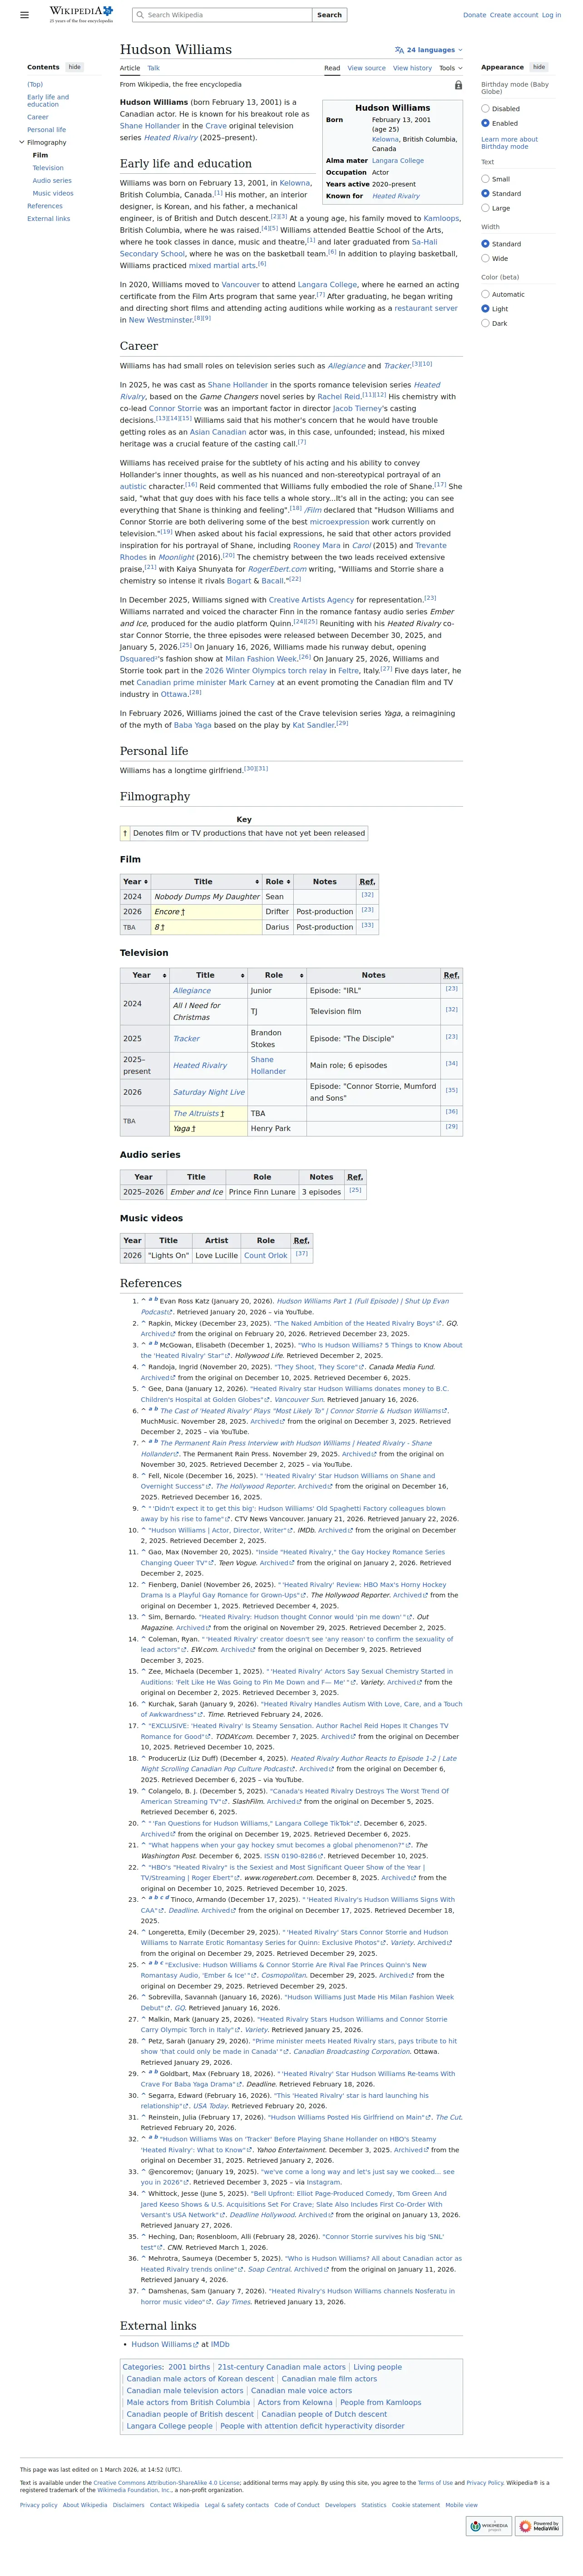
Task: Choose Standard width option
Action: point(485,244)
